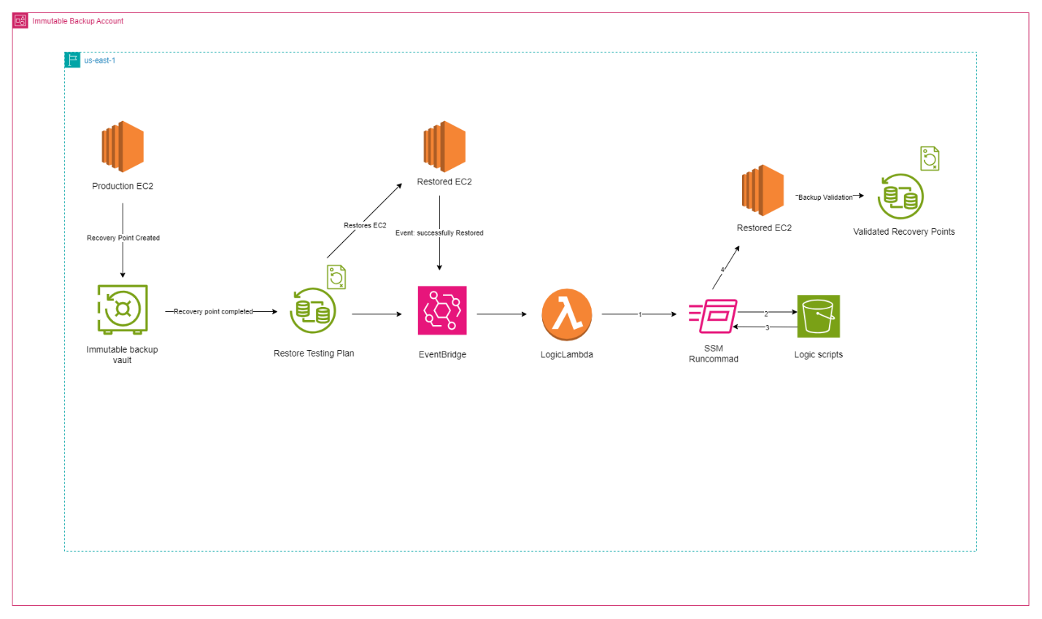
Task: Select the Restored EC2 icon near Backup Validation
Action: coord(763,190)
